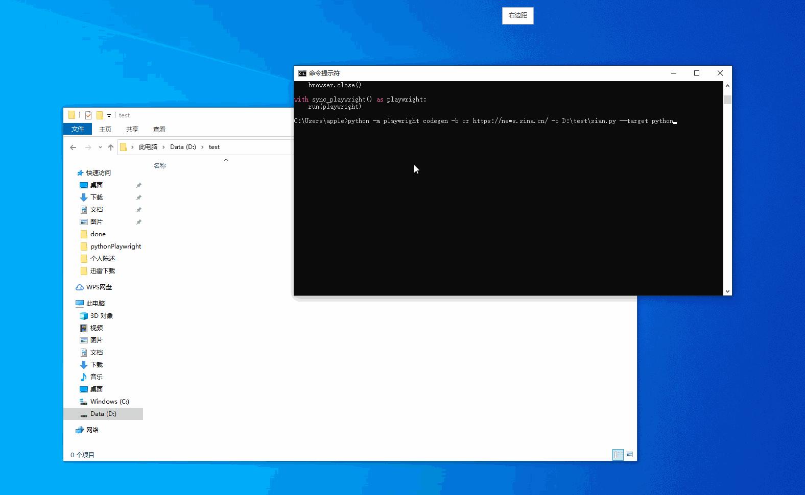Open the pythonPlaywright folder in sidebar
This screenshot has height=495, width=805.
tap(115, 246)
